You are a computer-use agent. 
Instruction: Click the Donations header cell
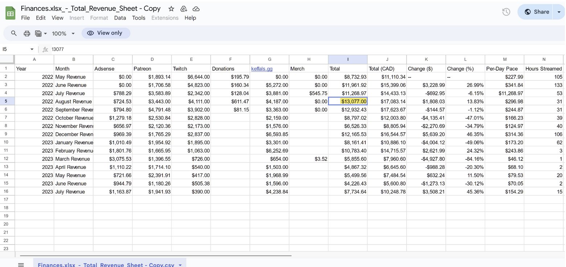point(230,68)
